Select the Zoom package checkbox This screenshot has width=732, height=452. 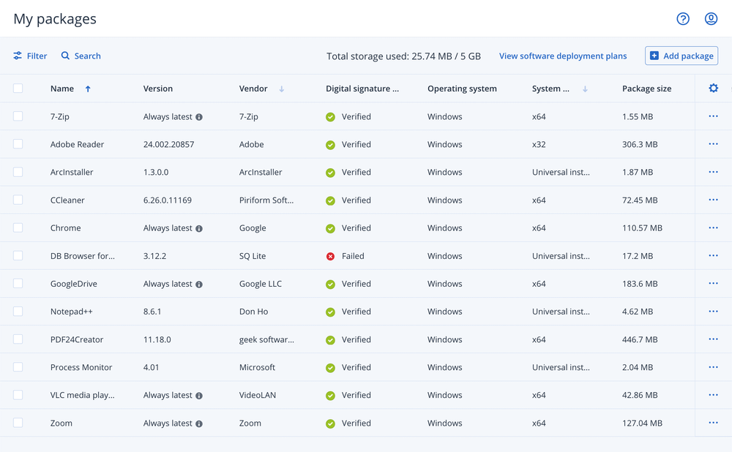(18, 423)
